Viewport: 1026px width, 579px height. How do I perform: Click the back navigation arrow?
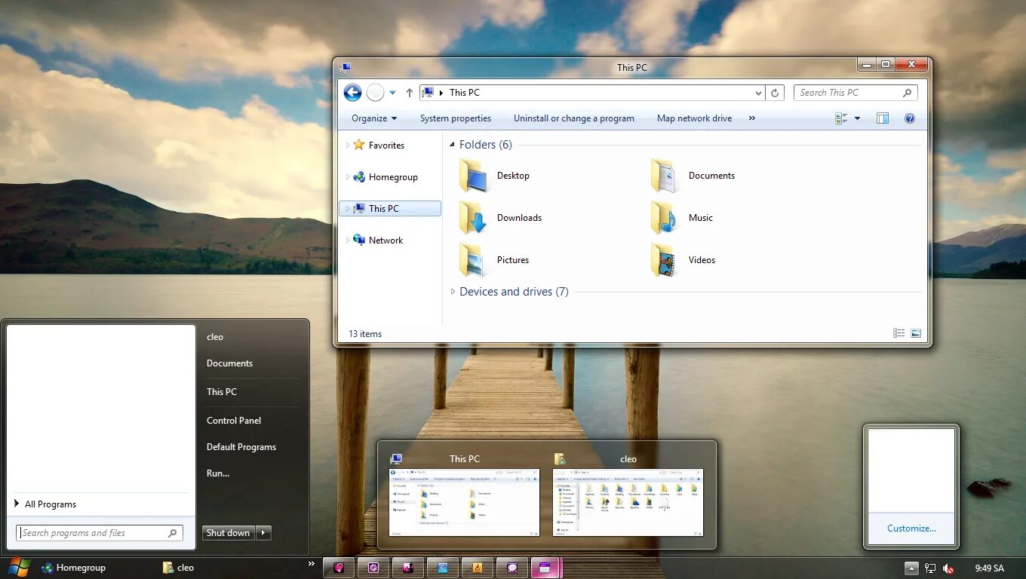[x=352, y=92]
